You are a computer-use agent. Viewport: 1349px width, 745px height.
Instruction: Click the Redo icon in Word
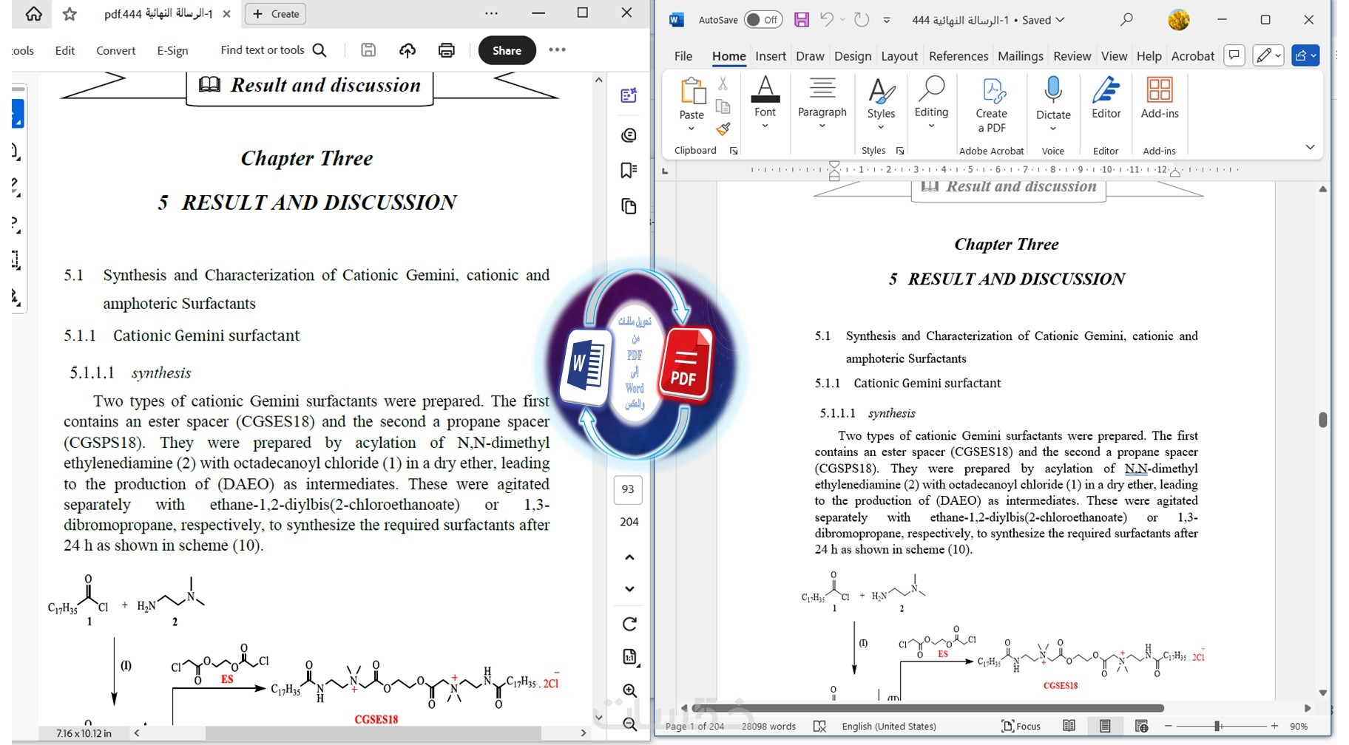tap(862, 20)
